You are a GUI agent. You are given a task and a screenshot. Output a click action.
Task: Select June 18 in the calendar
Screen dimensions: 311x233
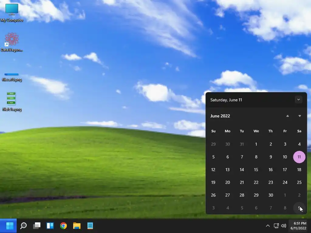click(299, 170)
